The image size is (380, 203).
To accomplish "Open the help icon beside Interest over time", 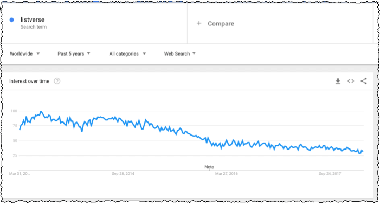I will pyautogui.click(x=57, y=81).
